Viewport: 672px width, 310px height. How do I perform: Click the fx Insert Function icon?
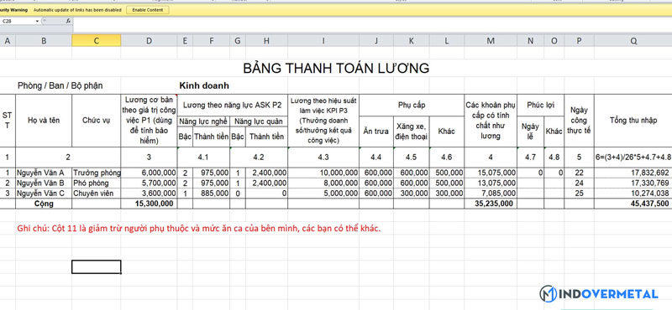(x=68, y=20)
